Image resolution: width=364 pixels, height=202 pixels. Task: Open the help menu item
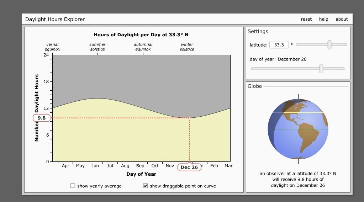pos(323,19)
